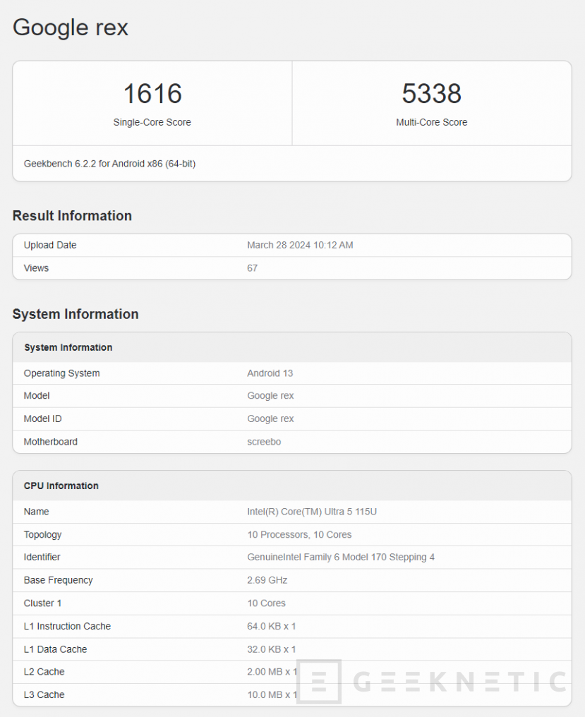Viewport: 585px width, 717px height.
Task: Select '10 Processors, 10 Cores' value
Action: (299, 534)
